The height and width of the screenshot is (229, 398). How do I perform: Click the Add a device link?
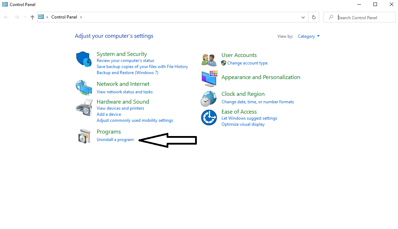[x=109, y=114]
